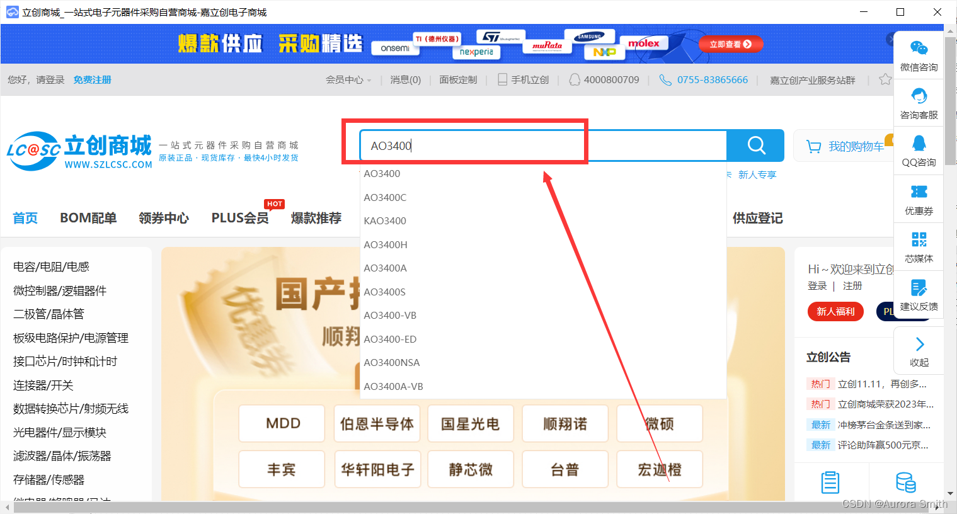Open the 供应登记 navigation tab
Image resolution: width=957 pixels, height=514 pixels.
point(757,218)
